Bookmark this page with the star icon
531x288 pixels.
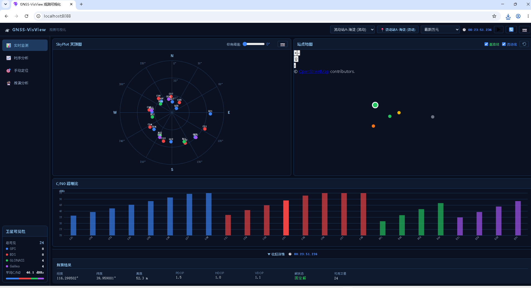click(494, 16)
